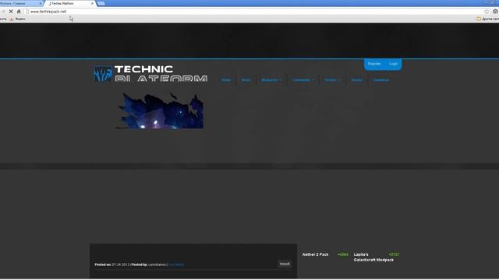The width and height of the screenshot is (499, 280).
Task: Open Lapito's Galacticraft Modpack
Action: click(x=373, y=257)
